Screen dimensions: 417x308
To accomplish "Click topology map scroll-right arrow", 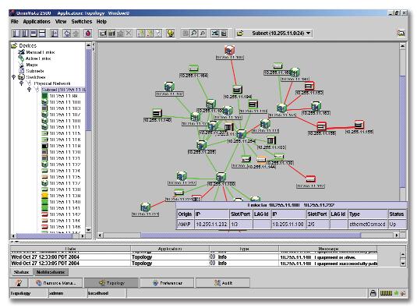I will point(397,235).
